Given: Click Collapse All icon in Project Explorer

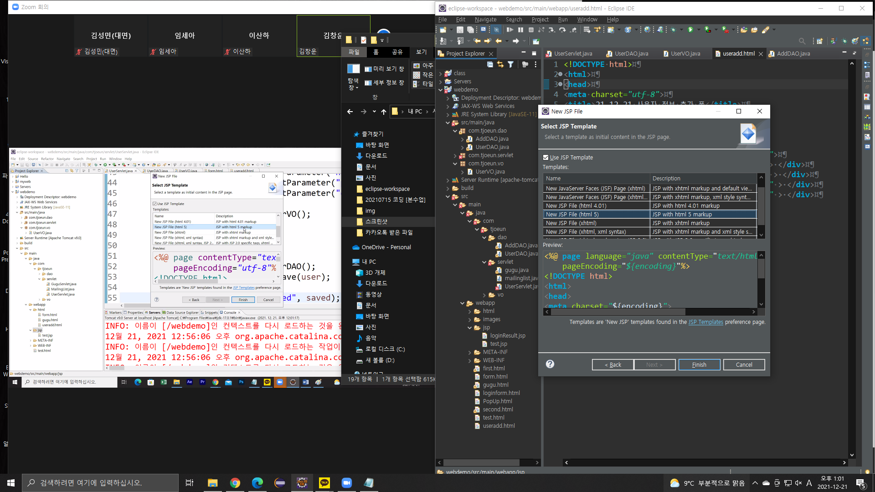Looking at the screenshot, I should pyautogui.click(x=490, y=65).
